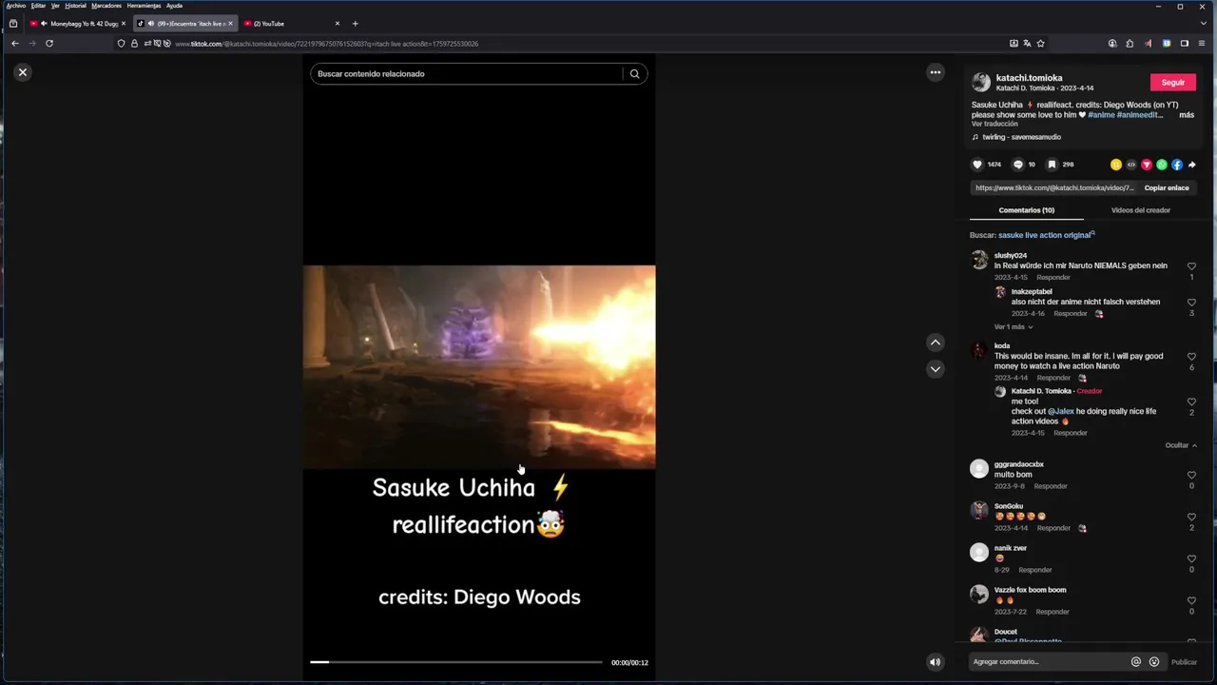Viewport: 1217px width, 685px height.
Task: Like Inakzeptabel's reply comment
Action: pos(1191,303)
